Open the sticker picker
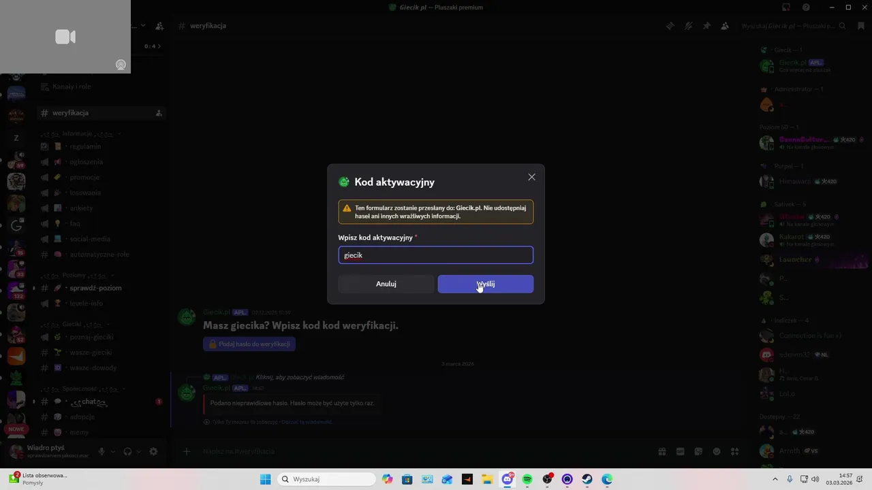 click(x=698, y=451)
